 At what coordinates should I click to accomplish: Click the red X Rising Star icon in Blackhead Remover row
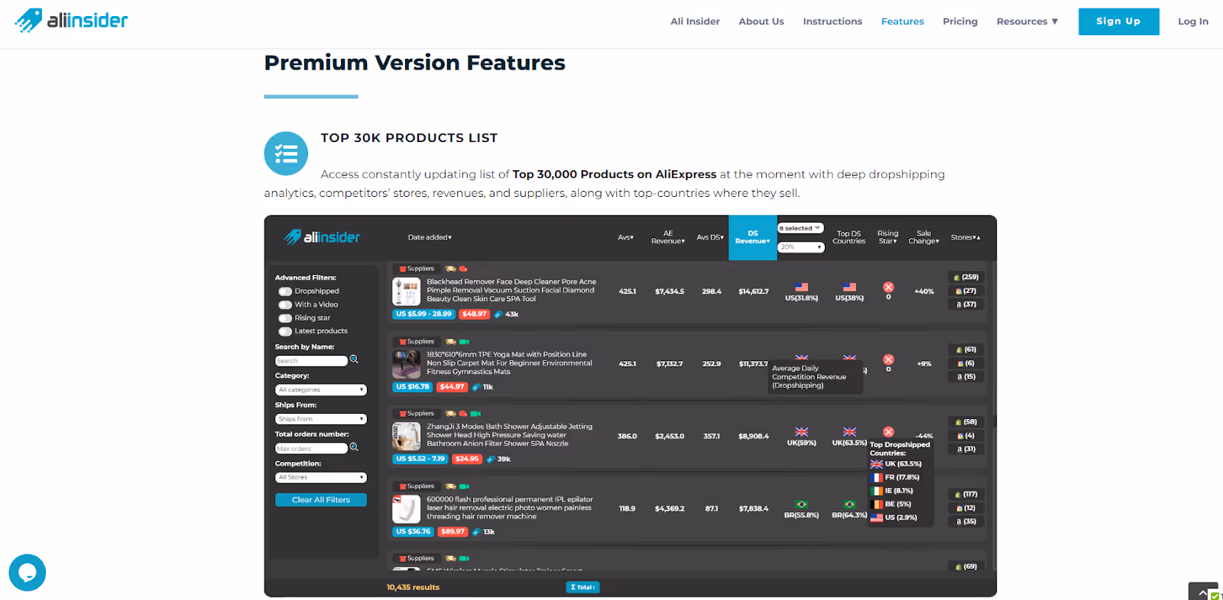pyautogui.click(x=888, y=287)
